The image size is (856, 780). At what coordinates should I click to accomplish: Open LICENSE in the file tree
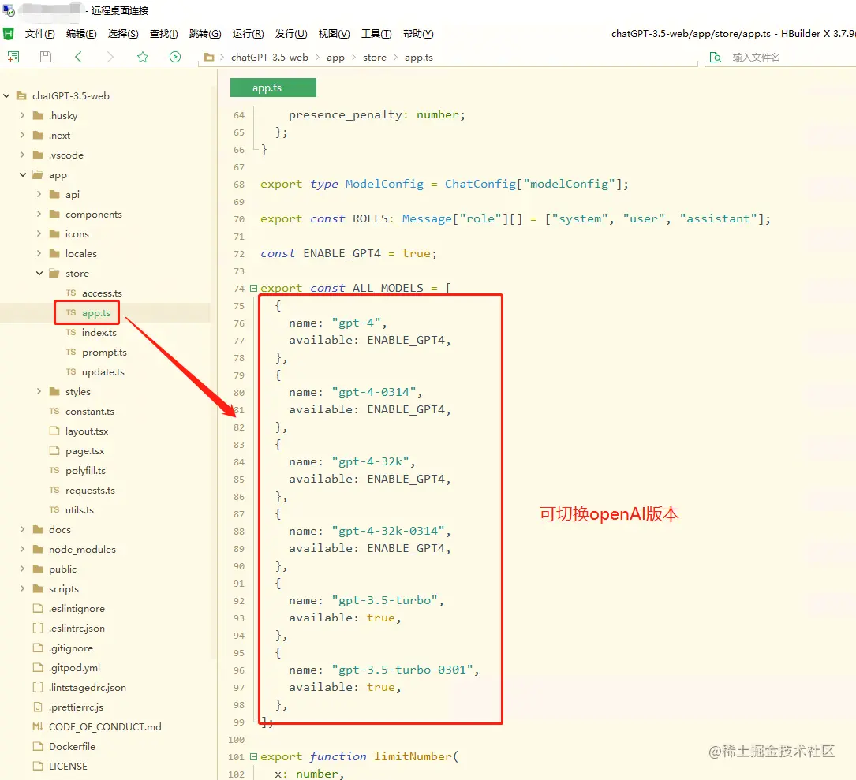68,766
